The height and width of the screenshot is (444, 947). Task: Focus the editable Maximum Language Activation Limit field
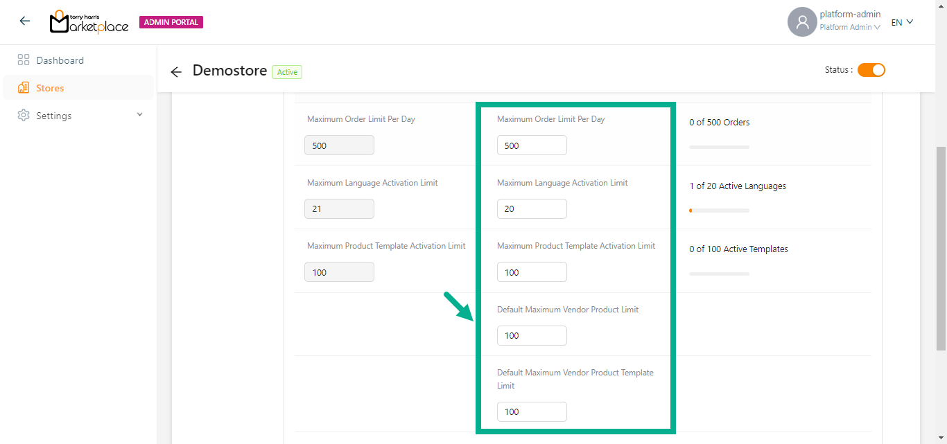(532, 209)
